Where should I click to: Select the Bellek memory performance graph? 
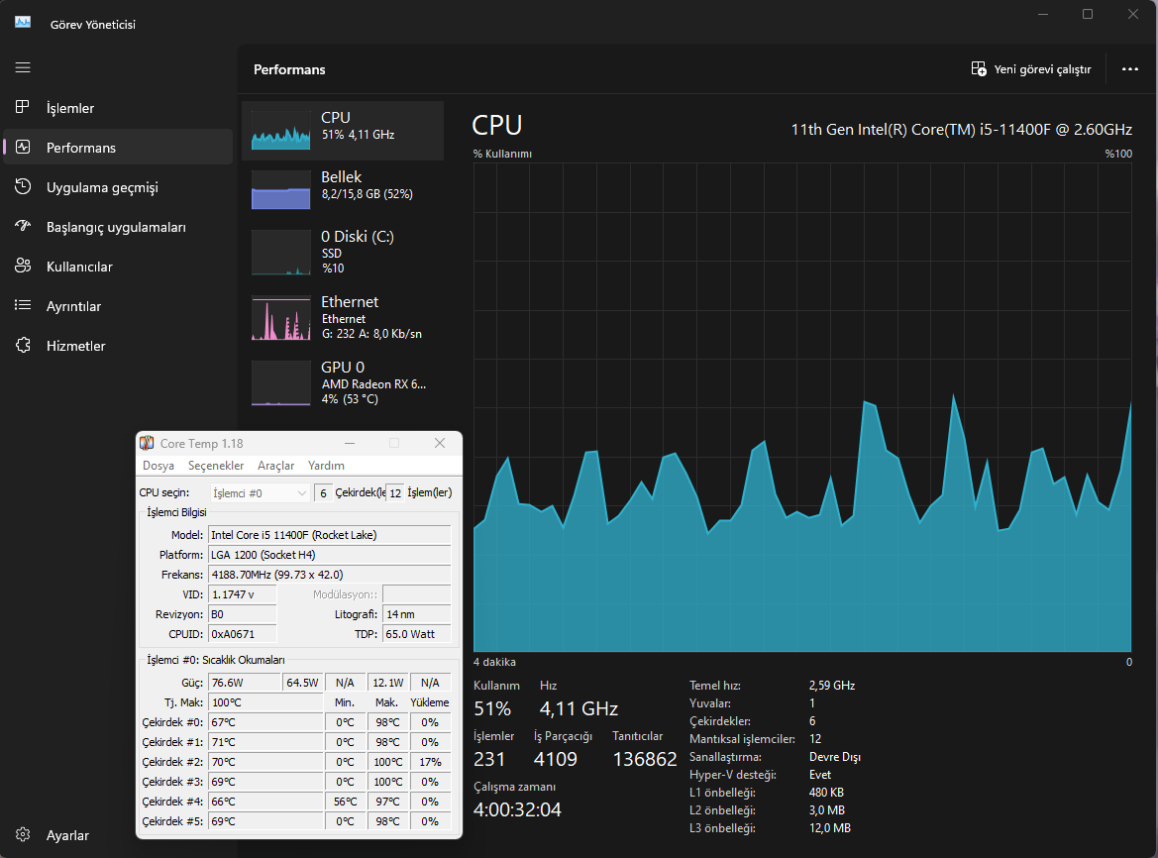tap(343, 190)
